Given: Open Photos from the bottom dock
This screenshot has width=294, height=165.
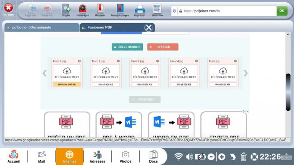Looking at the screenshot, I should click(x=125, y=157).
